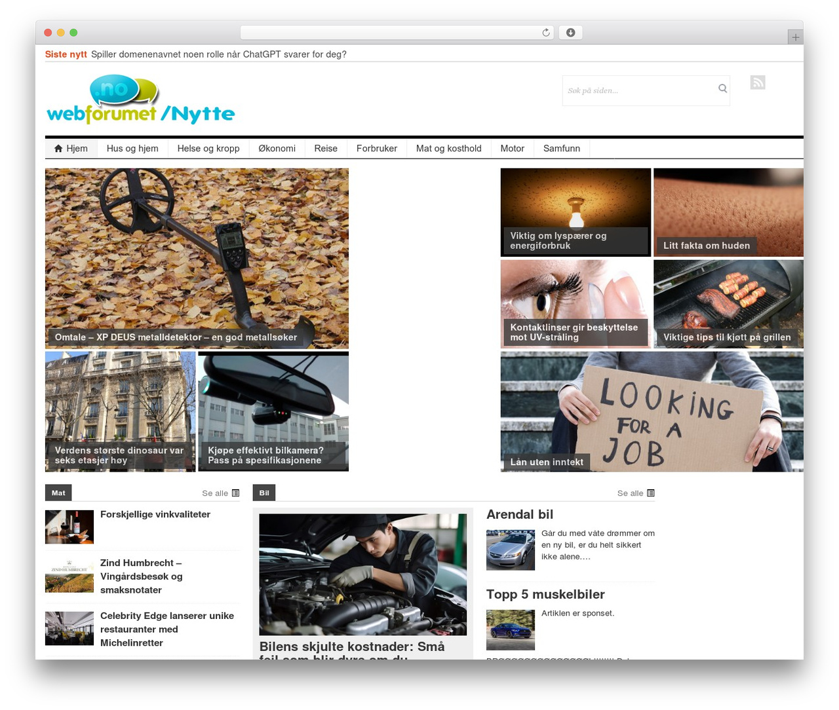Image resolution: width=839 pixels, height=710 pixels.
Task: Open the Forbruker menu item
Action: (x=377, y=149)
